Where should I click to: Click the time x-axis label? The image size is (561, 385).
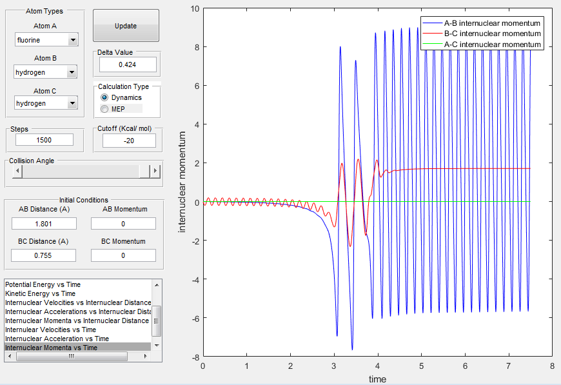377,379
